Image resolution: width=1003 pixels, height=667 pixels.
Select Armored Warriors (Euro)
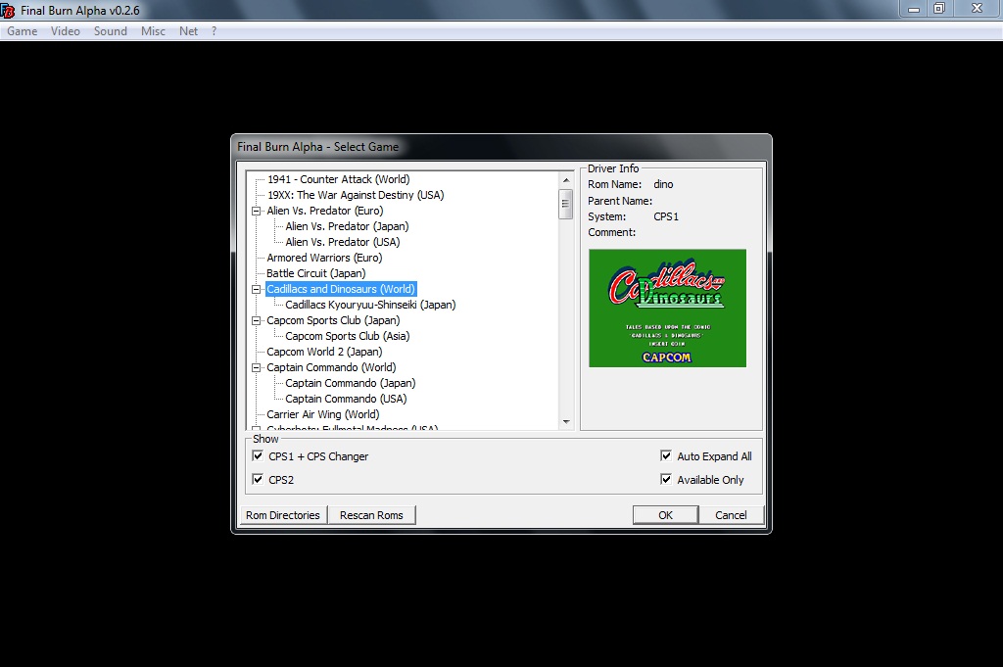(x=324, y=258)
